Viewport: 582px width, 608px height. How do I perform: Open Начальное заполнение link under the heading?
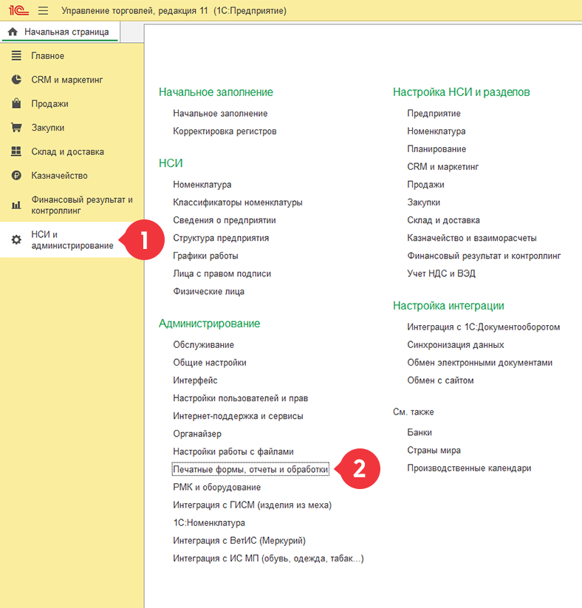click(220, 113)
